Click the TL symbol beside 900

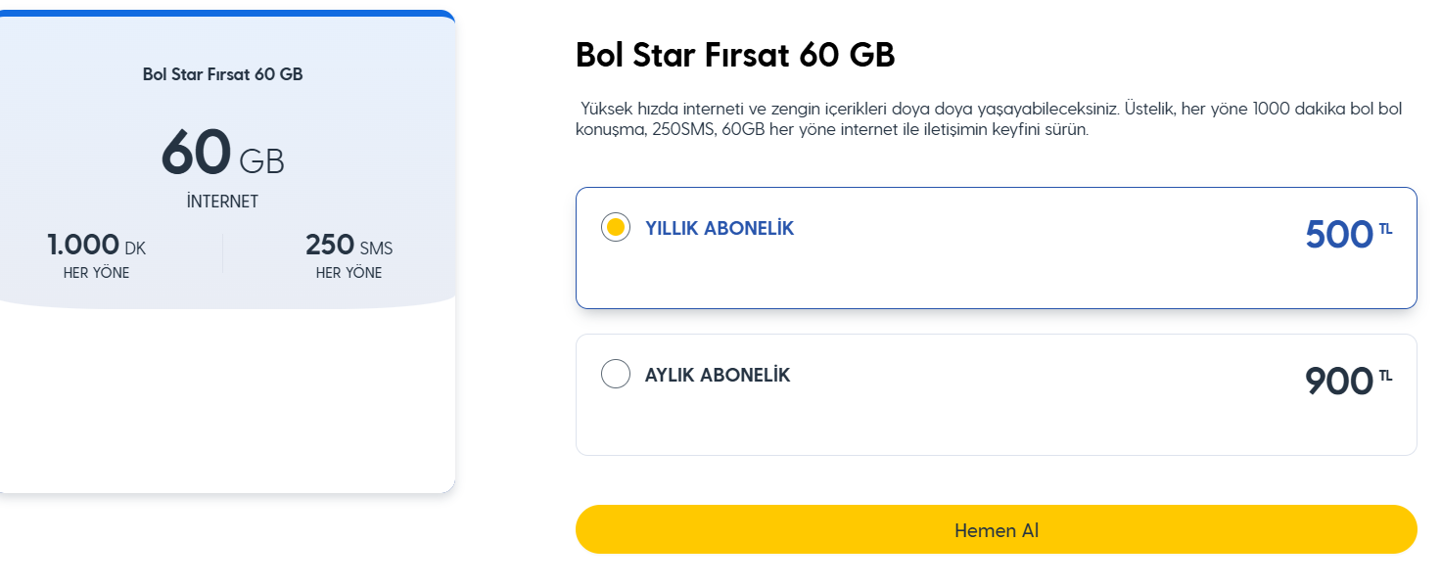pyautogui.click(x=1385, y=376)
